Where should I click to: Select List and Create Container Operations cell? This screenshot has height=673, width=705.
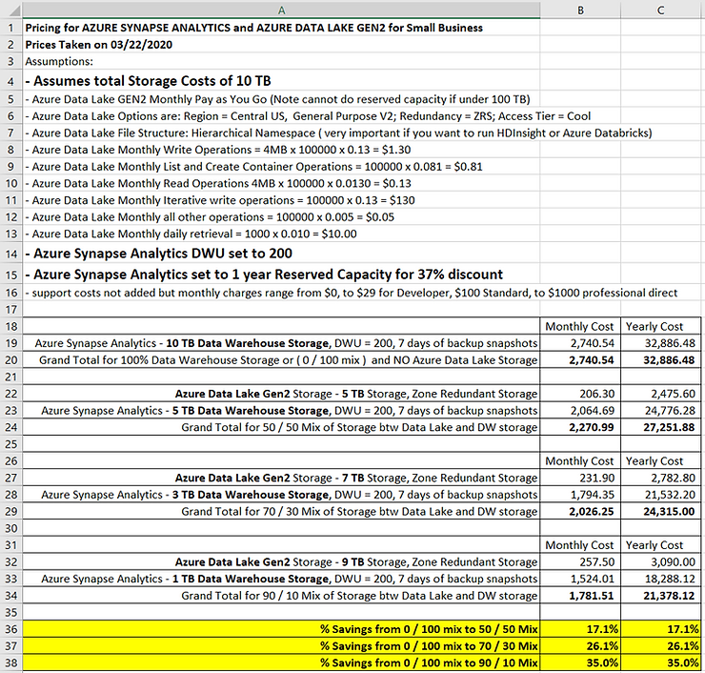281,167
